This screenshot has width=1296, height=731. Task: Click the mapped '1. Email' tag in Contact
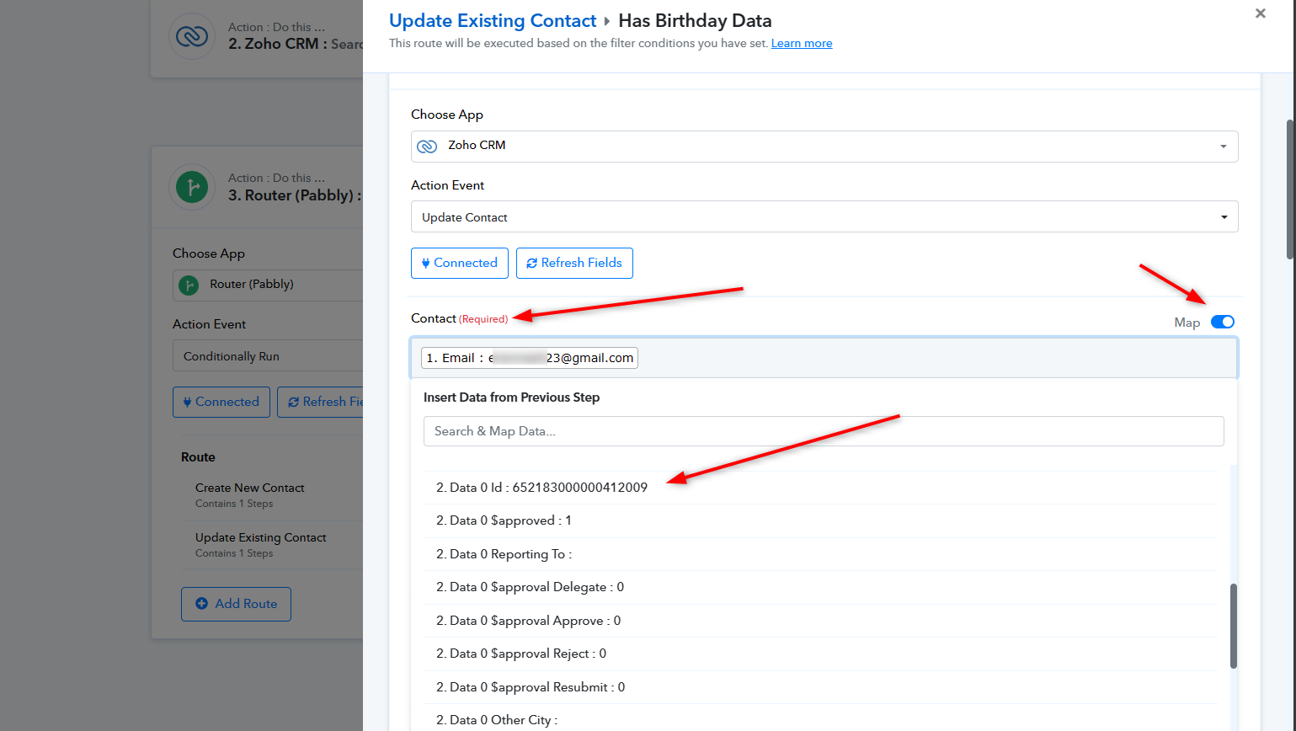(530, 358)
